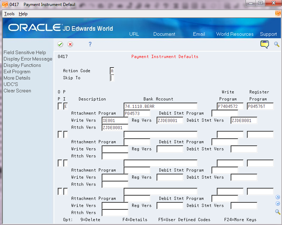Click the PI field containing E

[66, 106]
